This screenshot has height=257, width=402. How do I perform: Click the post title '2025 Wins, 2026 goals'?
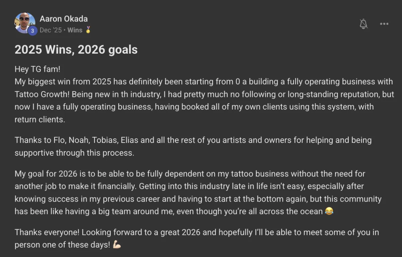click(76, 50)
